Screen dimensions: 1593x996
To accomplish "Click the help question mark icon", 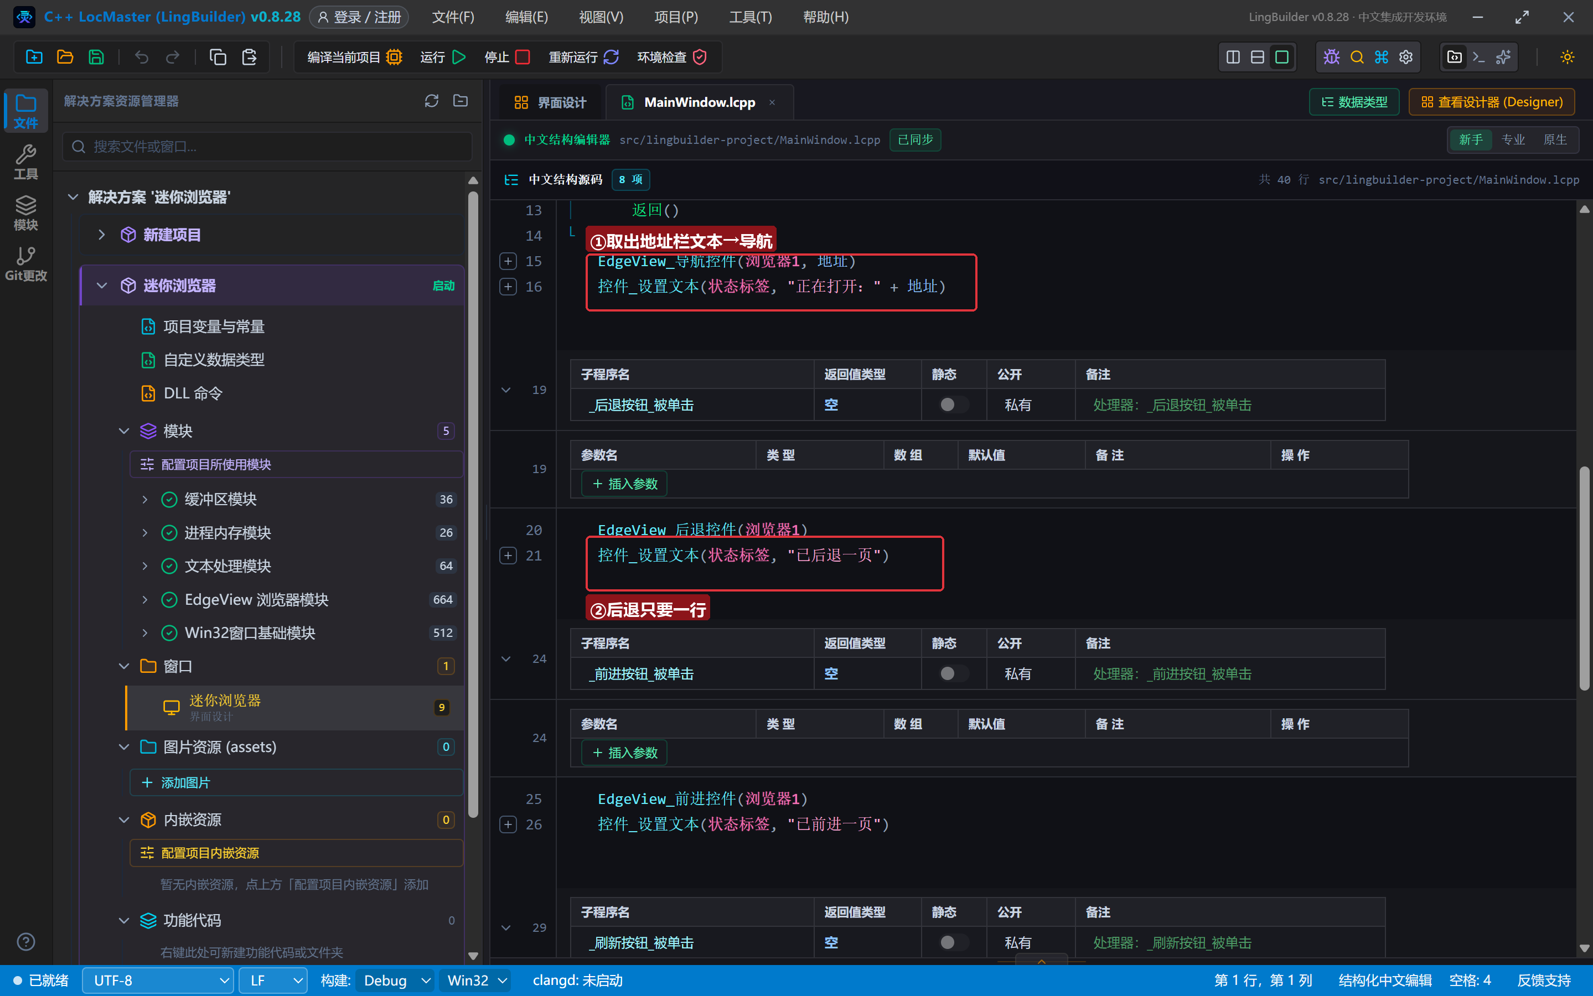I will [25, 942].
